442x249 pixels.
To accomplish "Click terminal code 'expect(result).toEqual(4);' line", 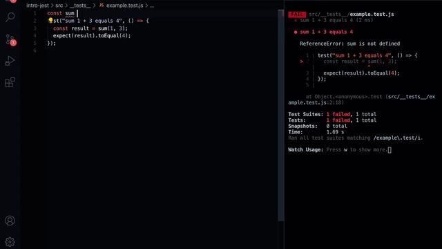I will [x=361, y=73].
